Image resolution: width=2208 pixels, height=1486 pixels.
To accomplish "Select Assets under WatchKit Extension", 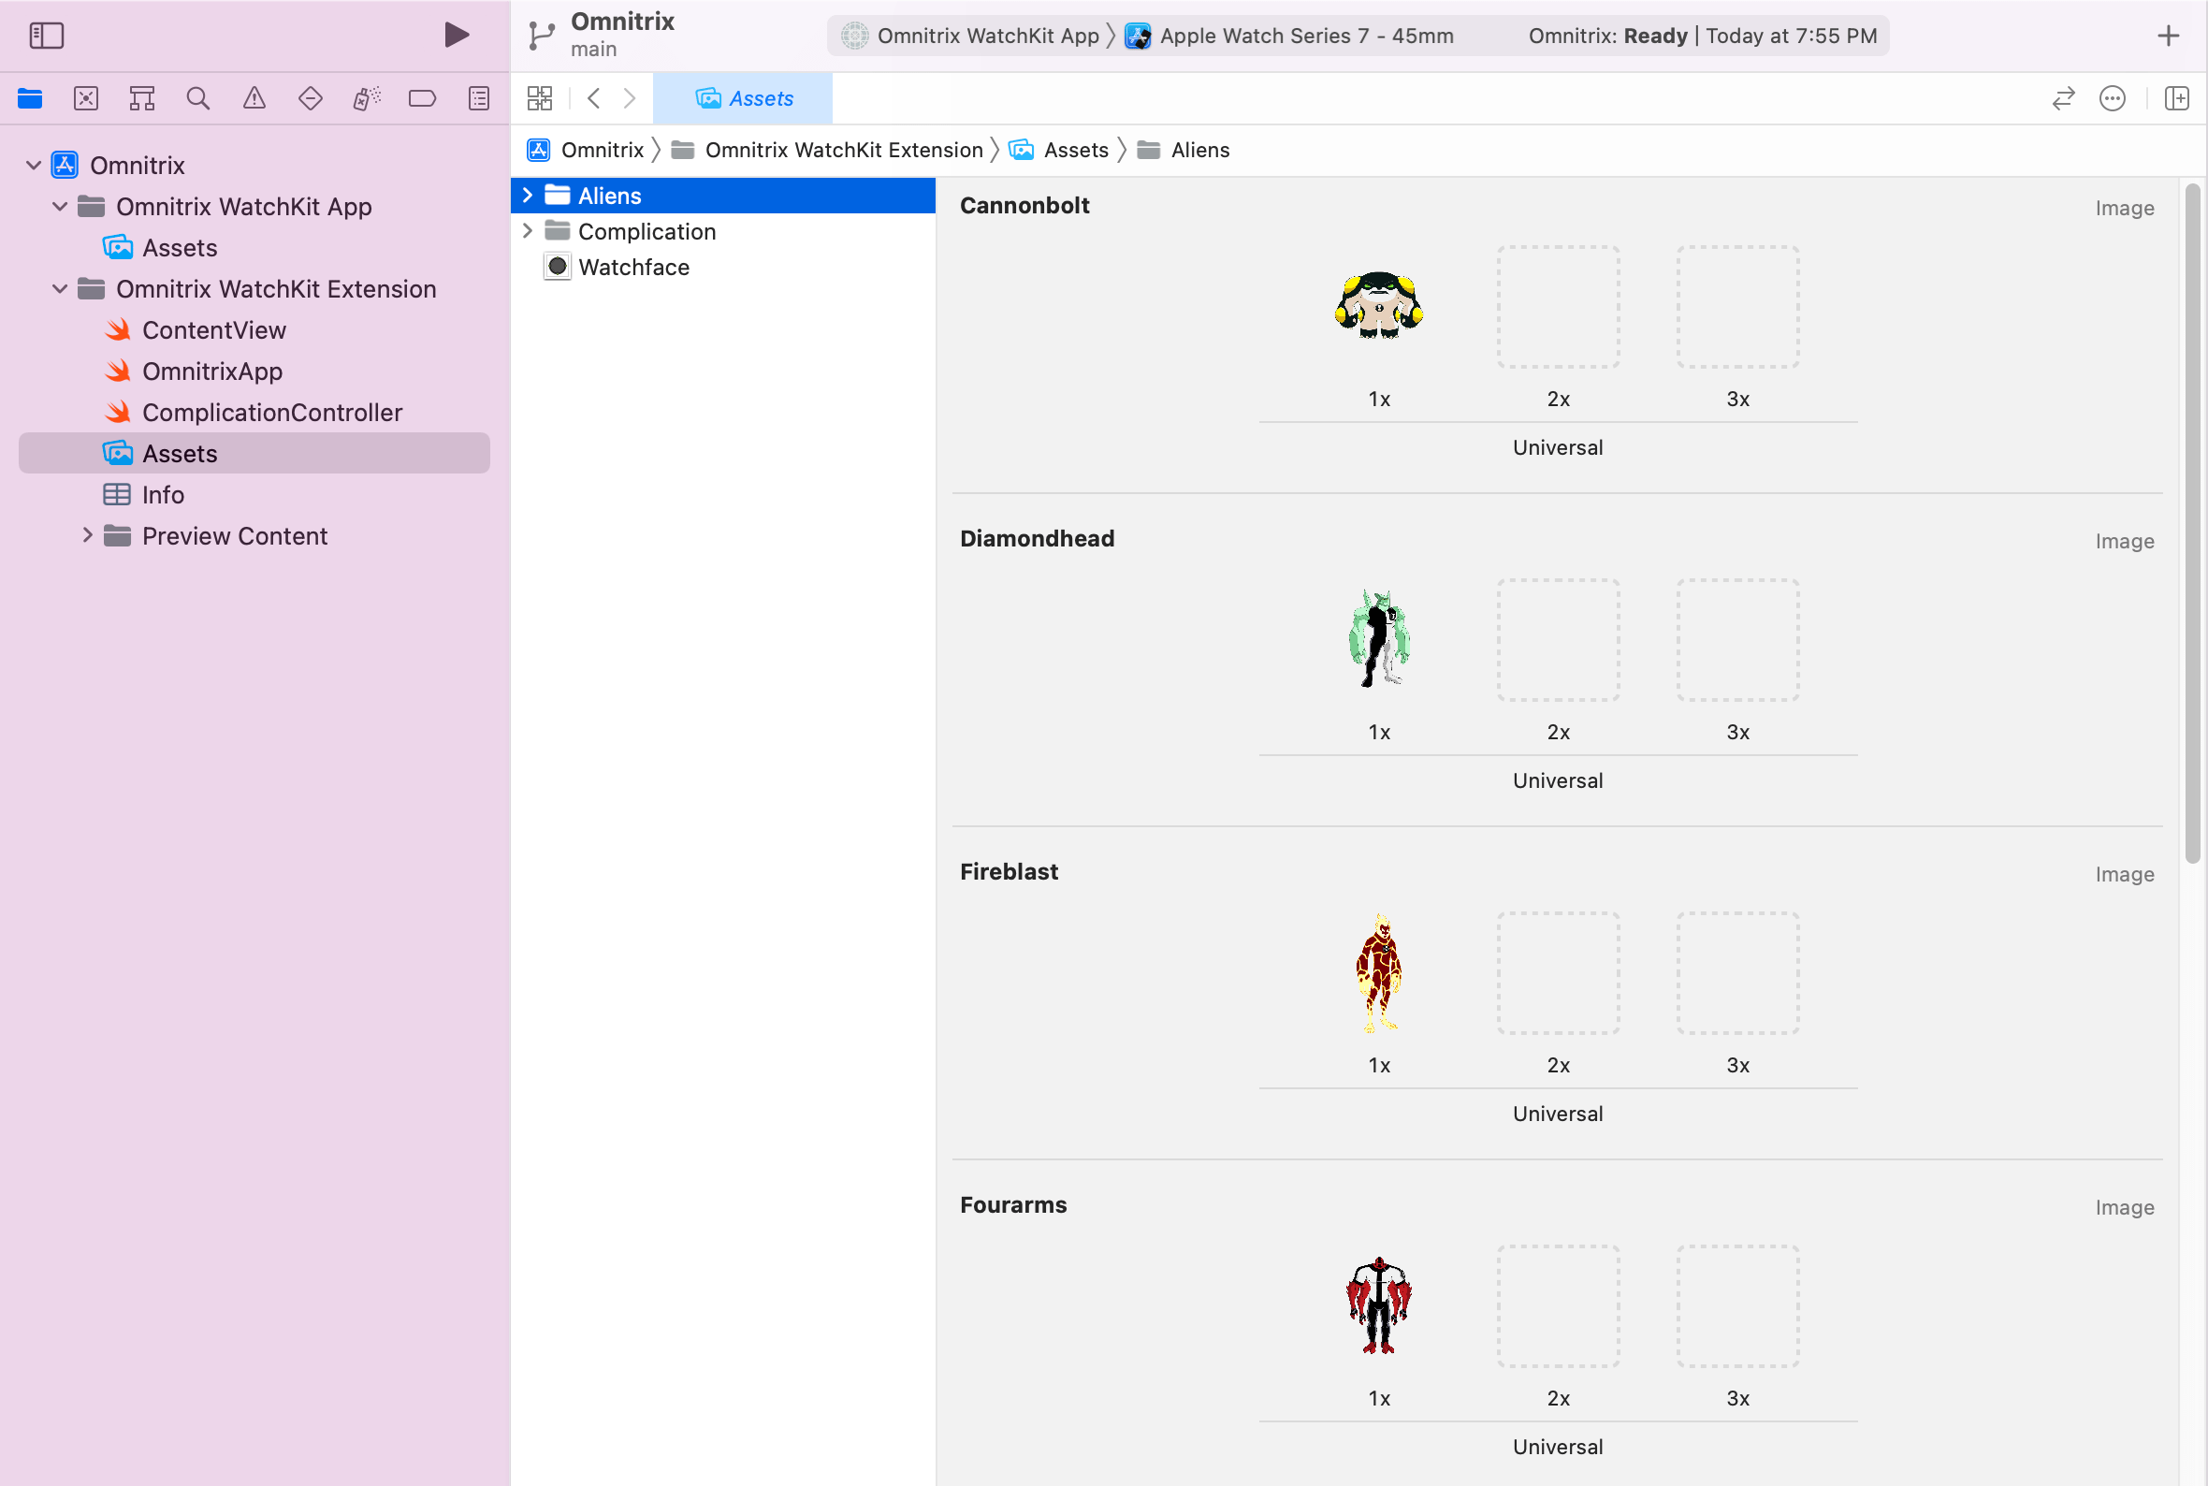I will point(254,453).
